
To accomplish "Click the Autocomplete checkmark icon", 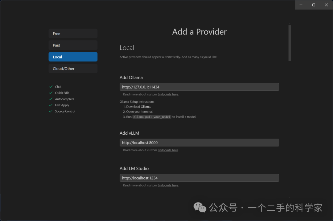I will 51,99.
